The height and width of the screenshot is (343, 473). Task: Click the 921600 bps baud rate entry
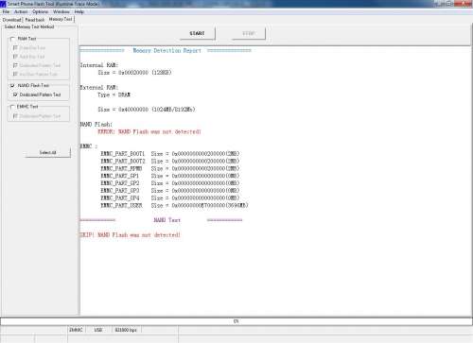pyautogui.click(x=126, y=330)
